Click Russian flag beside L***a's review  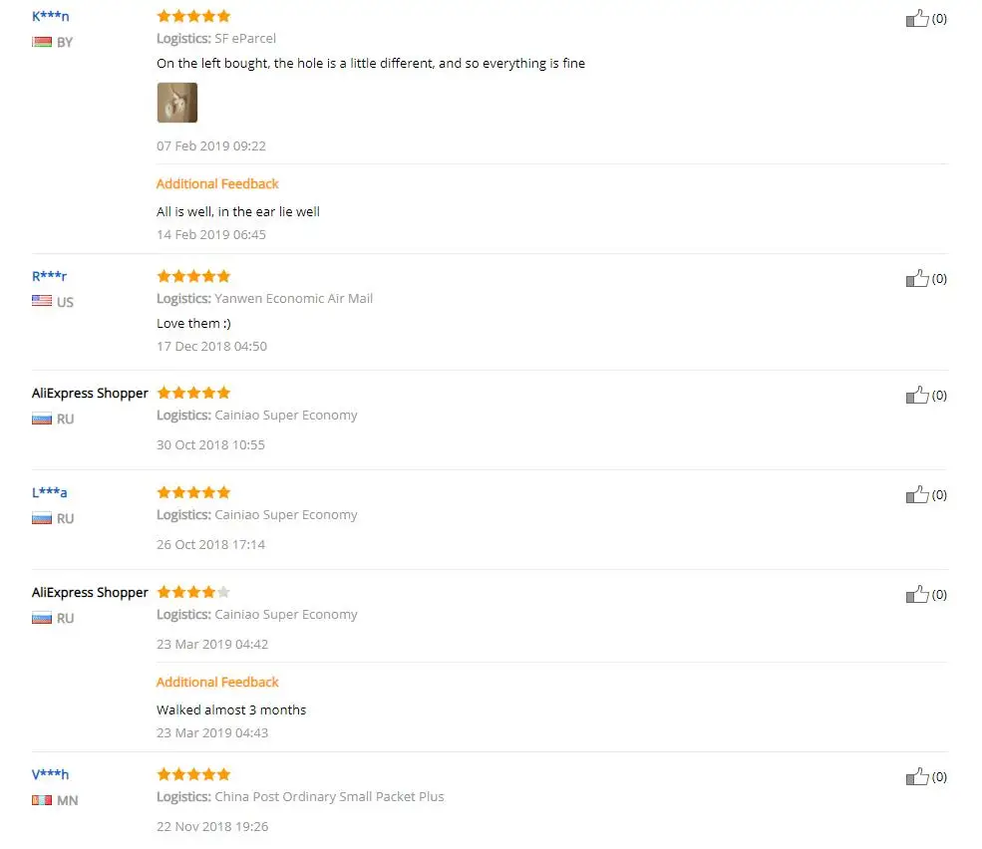[x=42, y=518]
